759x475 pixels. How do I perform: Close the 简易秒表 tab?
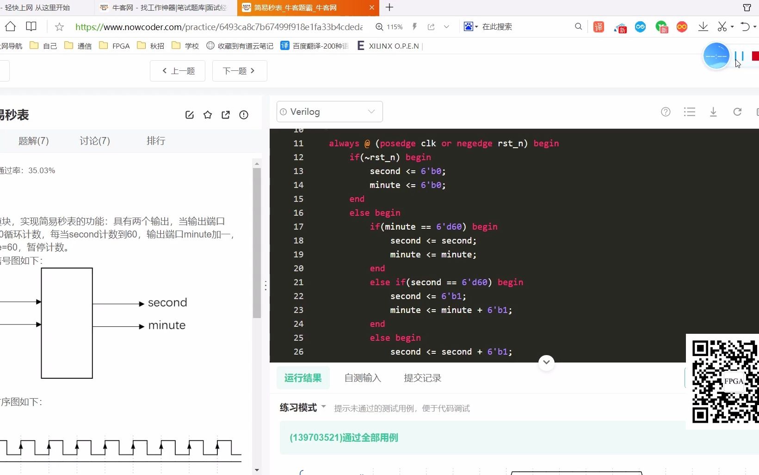(371, 8)
